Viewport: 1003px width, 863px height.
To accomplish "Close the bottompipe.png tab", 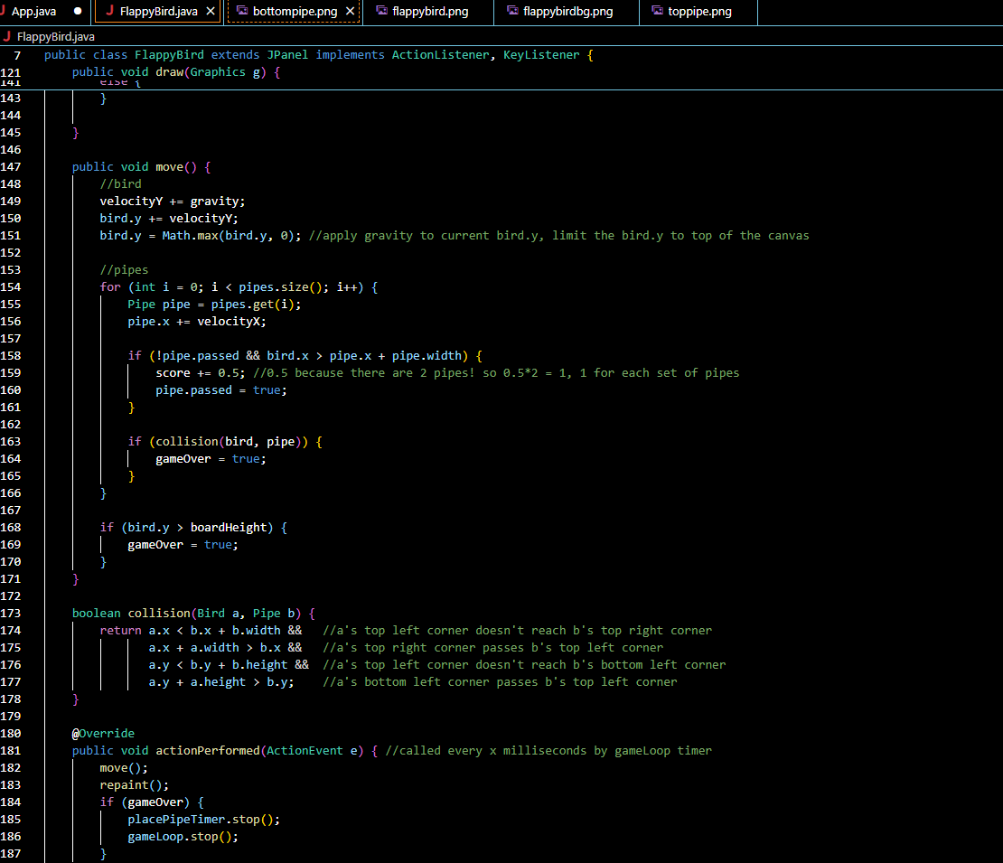I will (x=350, y=12).
